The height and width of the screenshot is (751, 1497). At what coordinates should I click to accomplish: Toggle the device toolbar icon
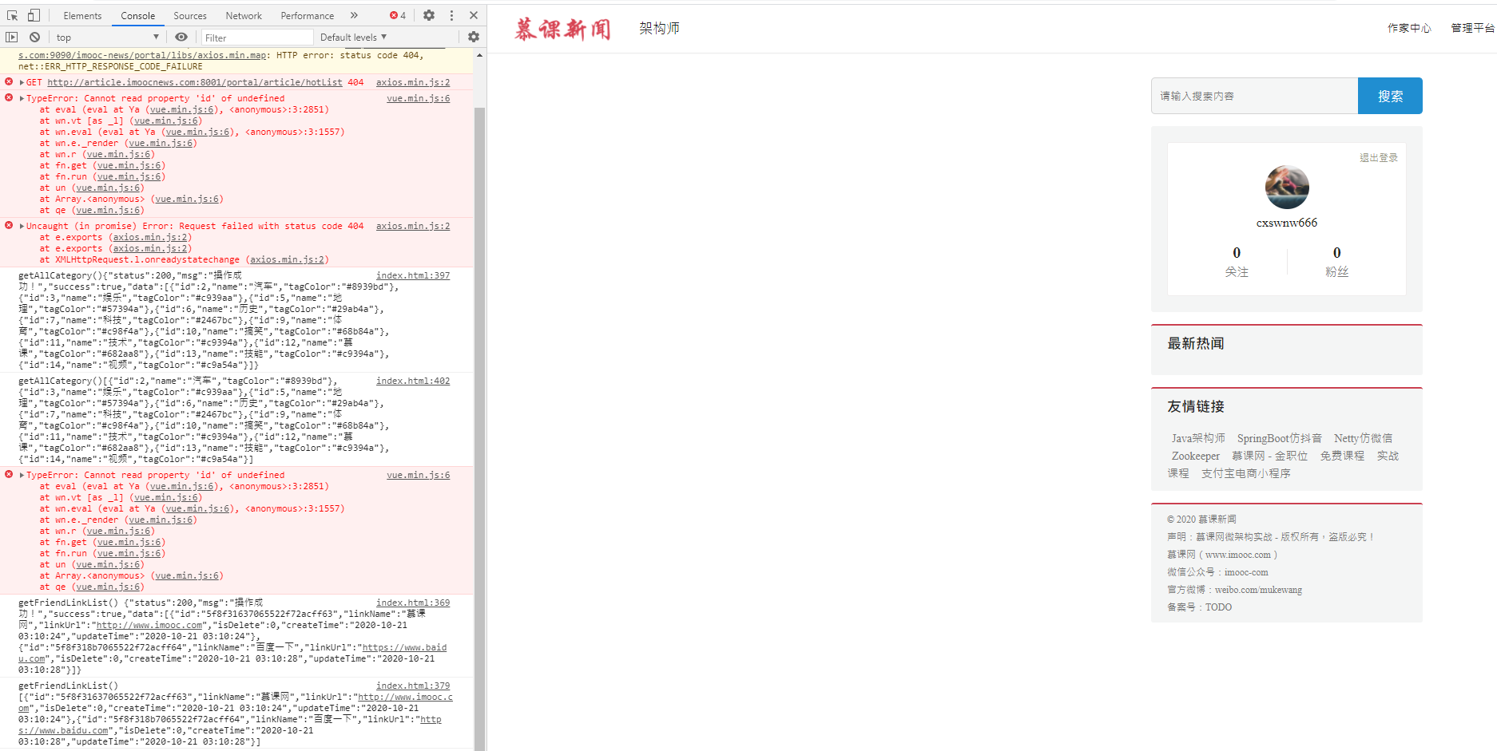(34, 15)
